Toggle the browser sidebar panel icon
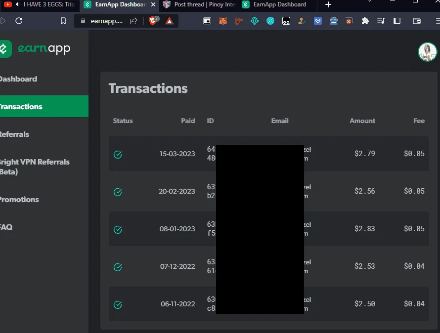This screenshot has width=440, height=333. 397,21
